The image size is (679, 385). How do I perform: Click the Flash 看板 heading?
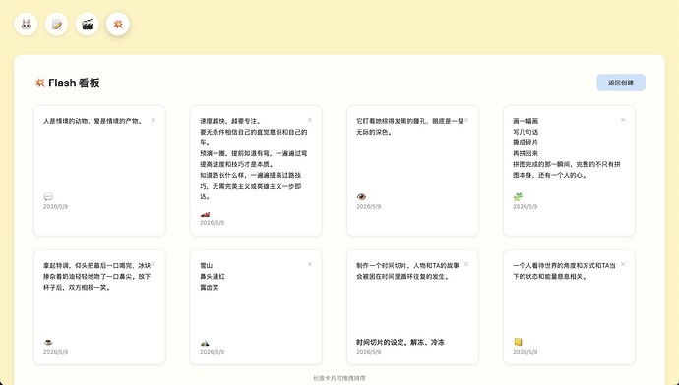(x=74, y=82)
